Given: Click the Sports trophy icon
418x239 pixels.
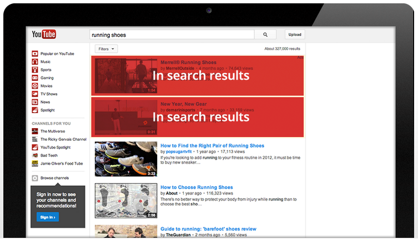Looking at the screenshot, I should coord(35,70).
